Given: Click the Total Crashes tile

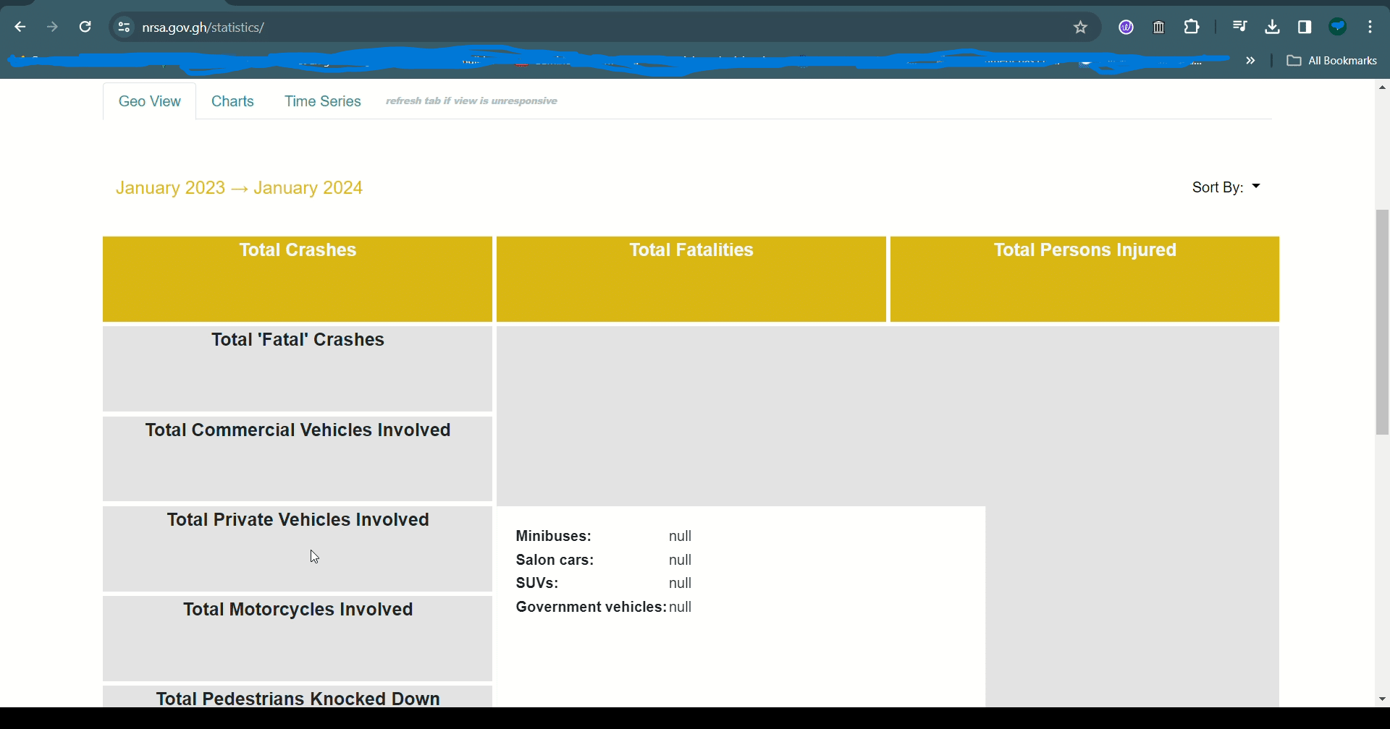Looking at the screenshot, I should pyautogui.click(x=298, y=279).
